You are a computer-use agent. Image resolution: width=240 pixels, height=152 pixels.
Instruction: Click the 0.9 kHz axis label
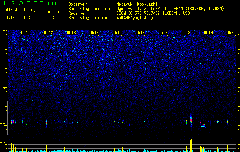[3, 87]
